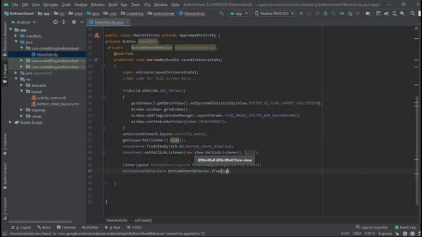This screenshot has height=237, width=422.
Task: Click the bottomsheet breadcrumb in navigation bar
Action: click(x=161, y=13)
